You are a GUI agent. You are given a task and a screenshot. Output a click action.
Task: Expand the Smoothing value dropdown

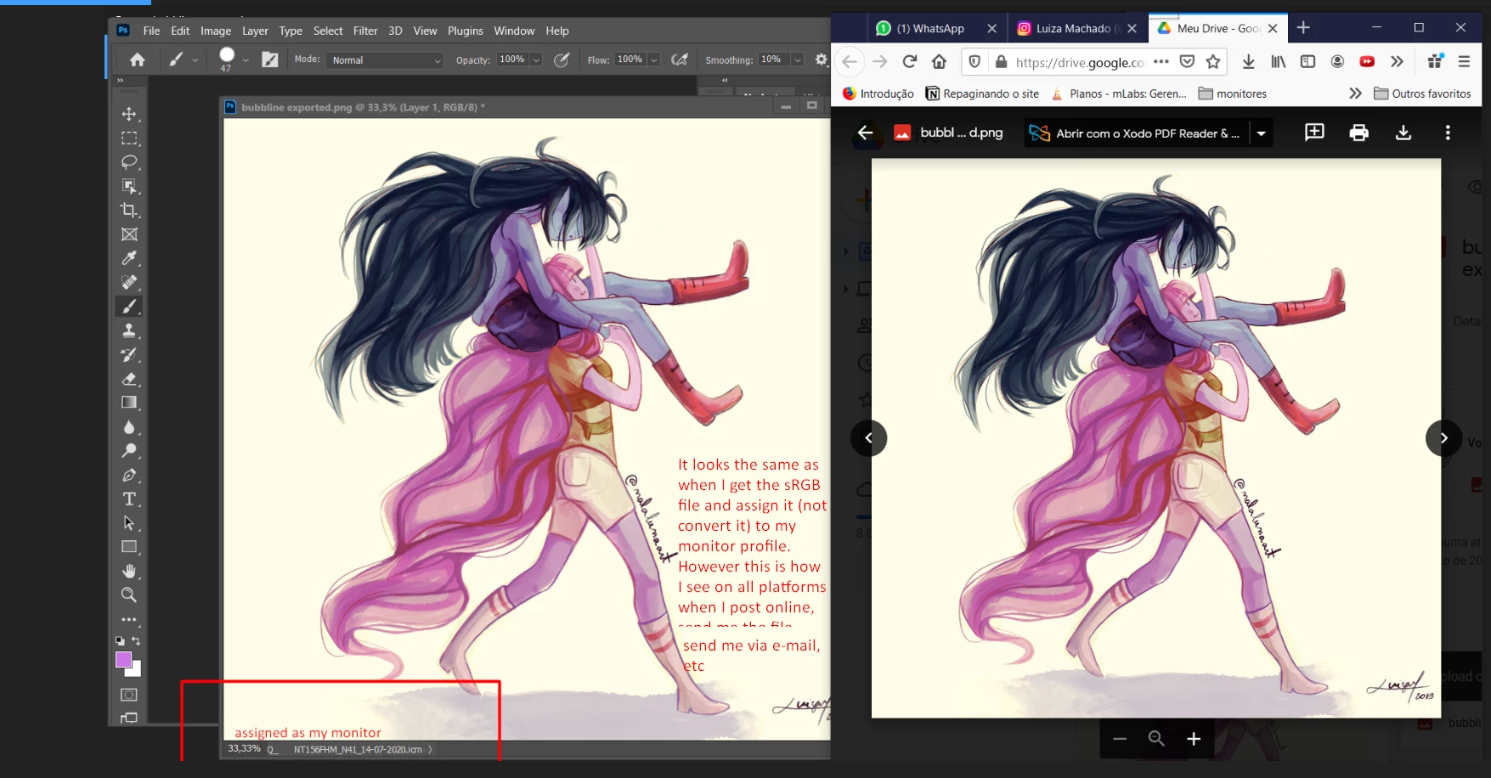pyautogui.click(x=798, y=59)
